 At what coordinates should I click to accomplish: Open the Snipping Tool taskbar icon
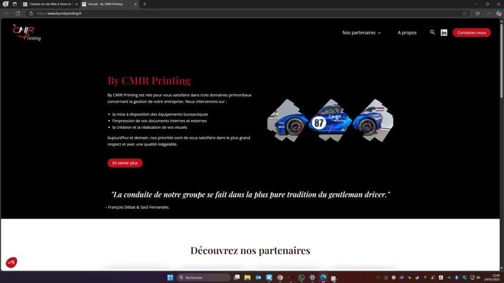click(334, 278)
